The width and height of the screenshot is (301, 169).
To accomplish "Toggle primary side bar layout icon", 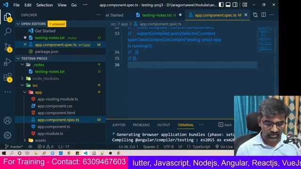I will point(221,5).
